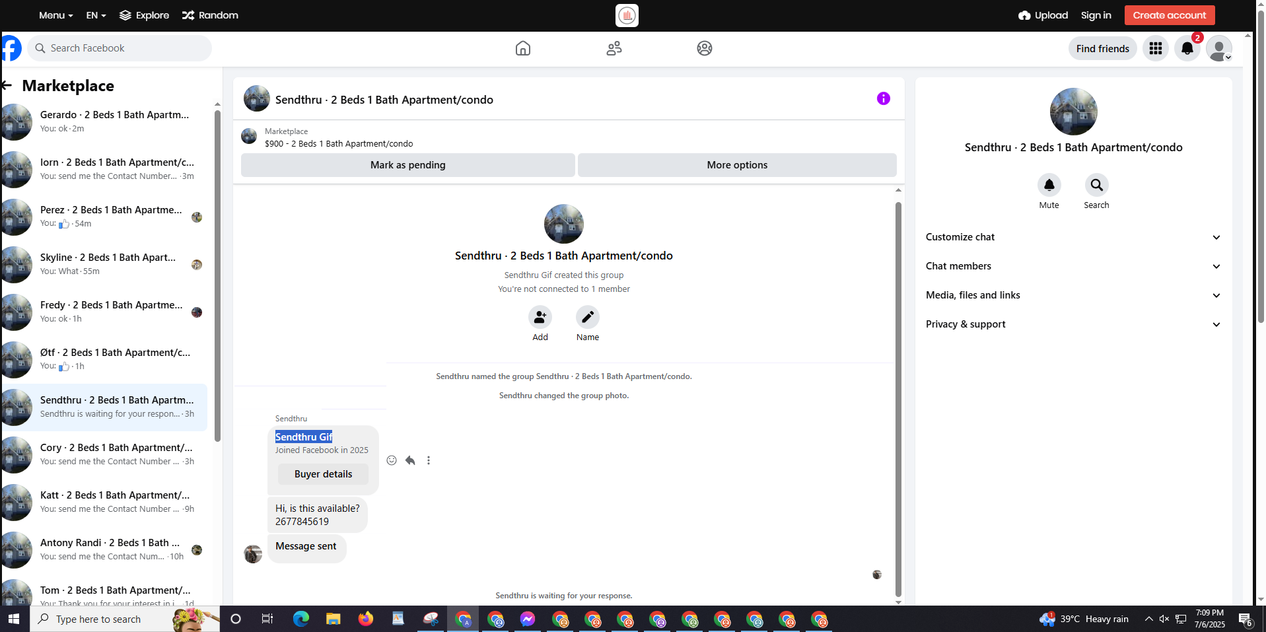This screenshot has width=1266, height=632.
Task: Click Find friends button
Action: pos(1102,48)
